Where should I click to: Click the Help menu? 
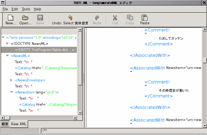[x=38, y=9]
